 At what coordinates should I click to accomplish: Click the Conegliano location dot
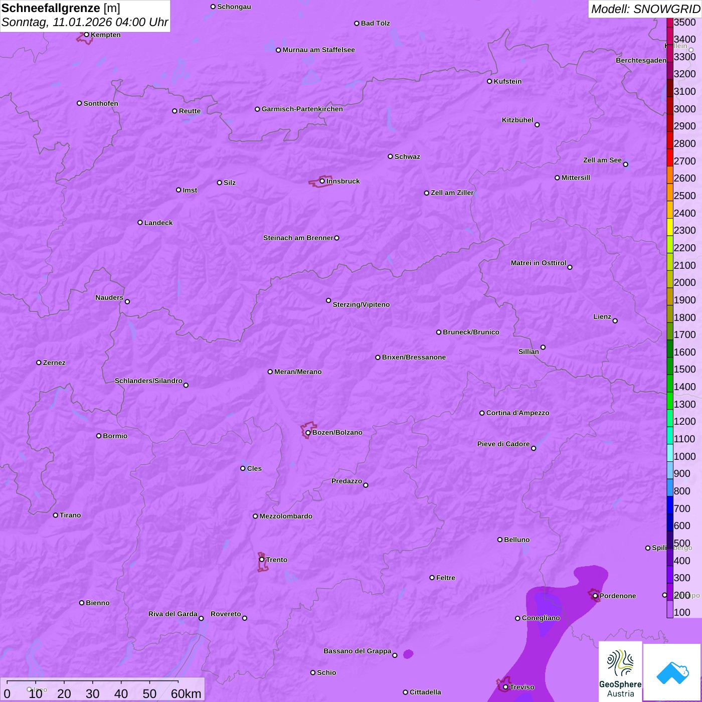(x=518, y=618)
